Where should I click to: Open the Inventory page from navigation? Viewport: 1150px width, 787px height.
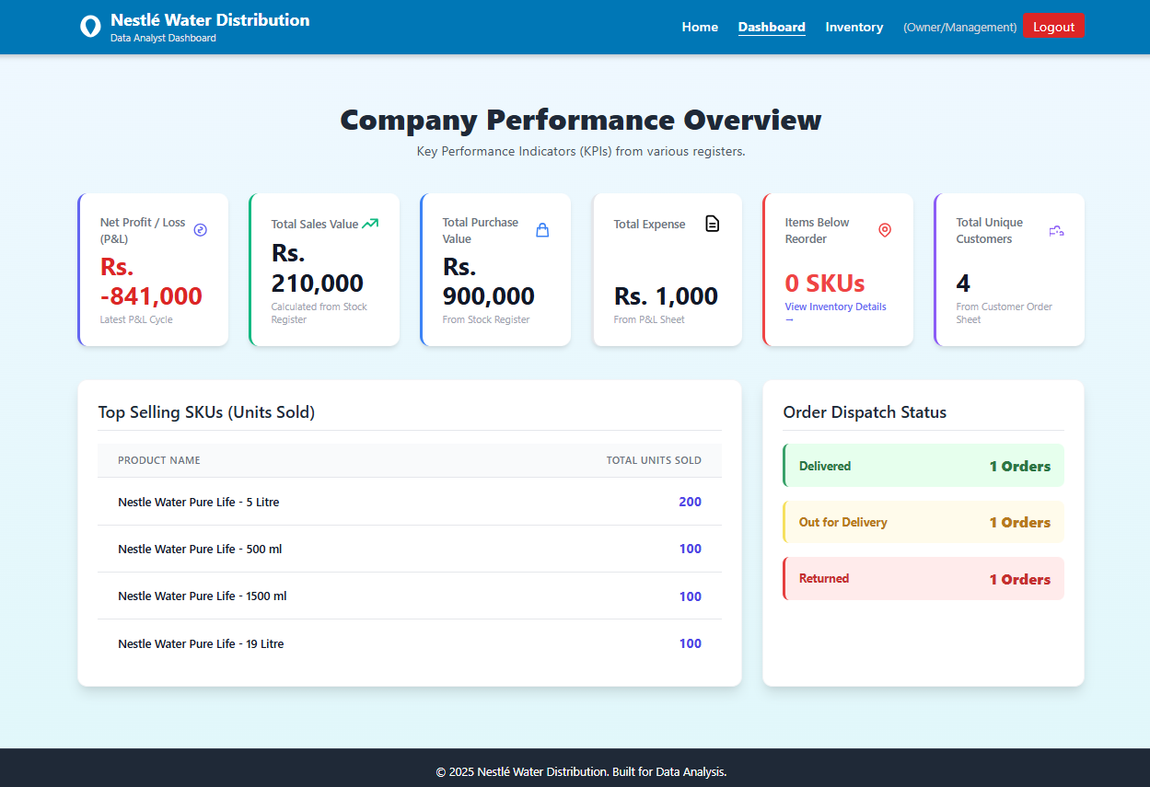point(854,27)
